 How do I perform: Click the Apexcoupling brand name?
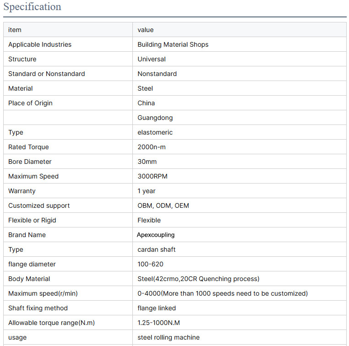pyautogui.click(x=156, y=235)
